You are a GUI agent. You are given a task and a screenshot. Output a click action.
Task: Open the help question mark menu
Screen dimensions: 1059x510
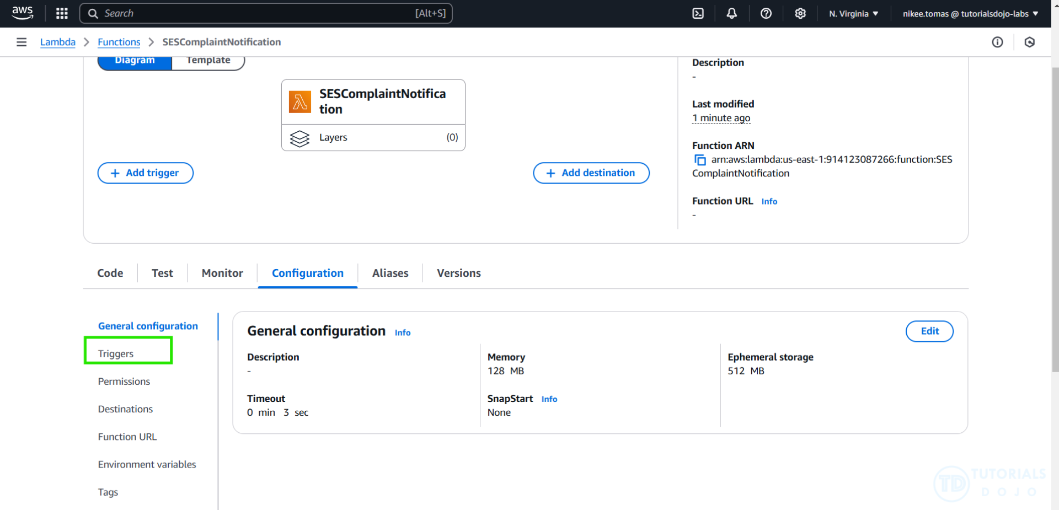point(766,13)
